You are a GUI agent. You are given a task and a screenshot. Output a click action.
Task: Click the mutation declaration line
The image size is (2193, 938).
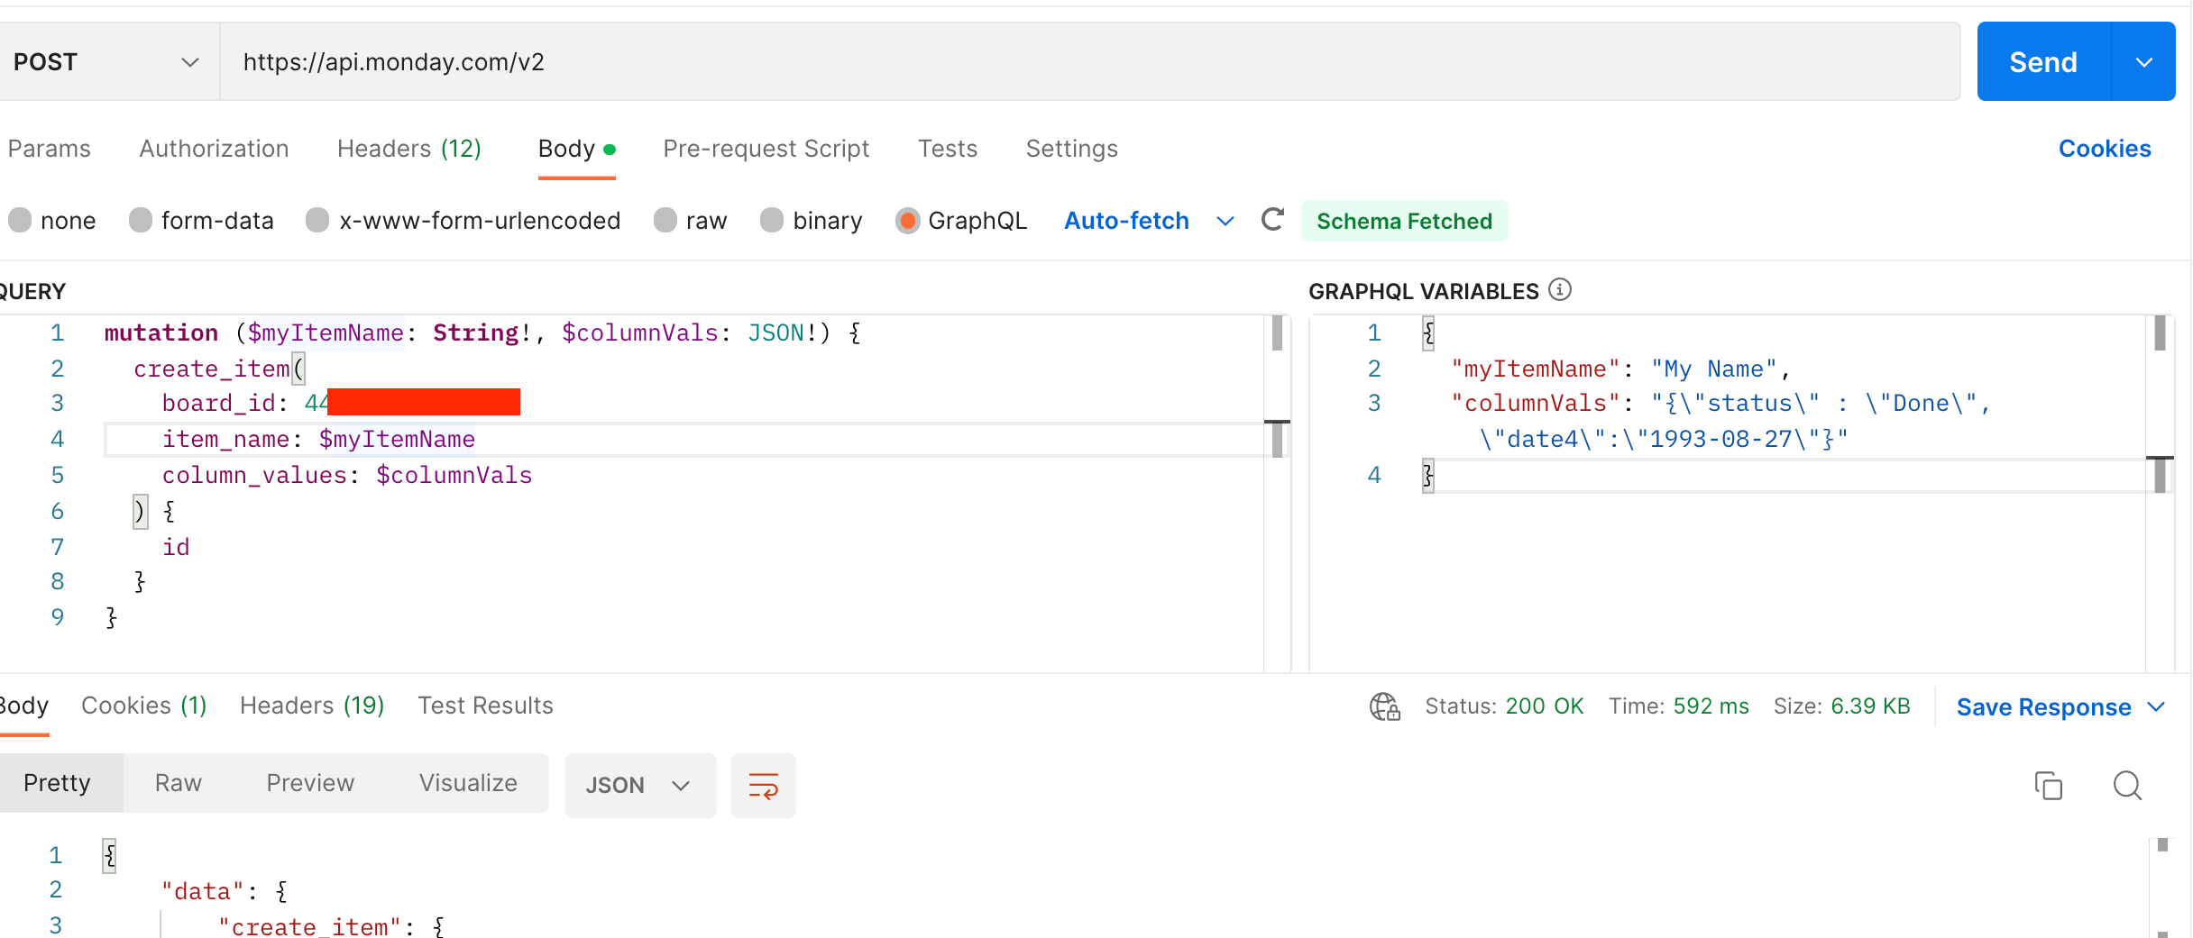(482, 333)
